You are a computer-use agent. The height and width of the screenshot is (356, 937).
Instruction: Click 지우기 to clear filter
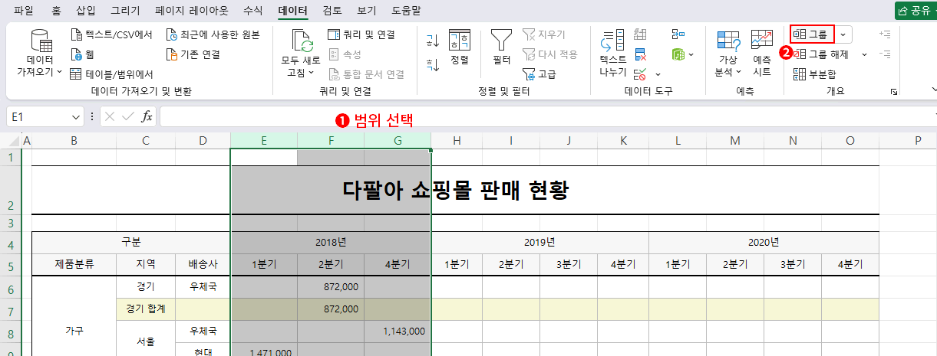click(x=543, y=34)
